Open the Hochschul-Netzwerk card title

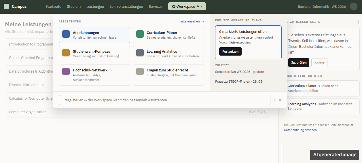(90, 70)
